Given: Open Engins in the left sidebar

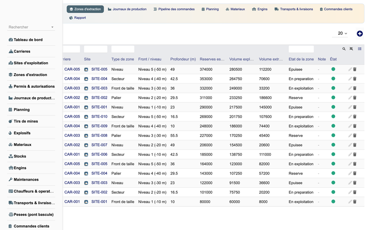Looking at the screenshot, I should pyautogui.click(x=17, y=168).
